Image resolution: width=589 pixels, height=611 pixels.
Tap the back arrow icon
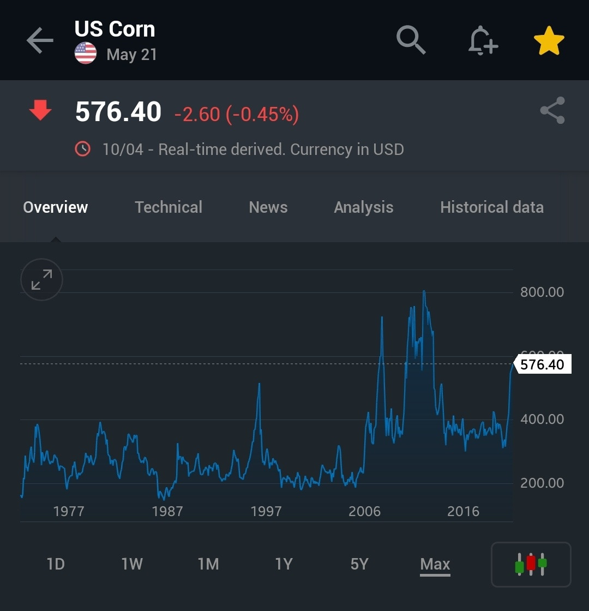(40, 40)
